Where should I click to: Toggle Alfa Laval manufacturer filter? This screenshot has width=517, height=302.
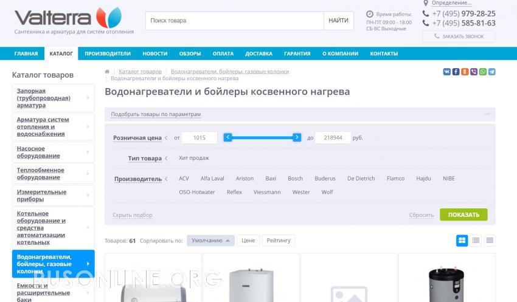[212, 179]
